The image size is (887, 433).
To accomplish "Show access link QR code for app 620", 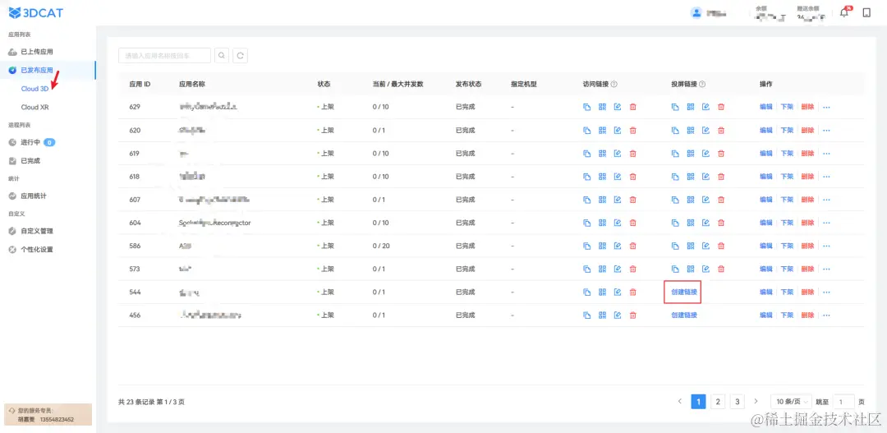I will coord(603,130).
